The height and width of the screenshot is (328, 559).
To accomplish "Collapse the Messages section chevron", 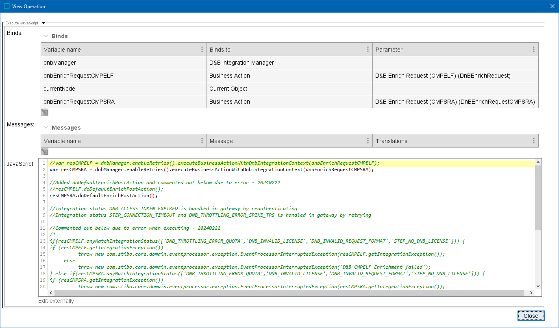I will [46, 128].
